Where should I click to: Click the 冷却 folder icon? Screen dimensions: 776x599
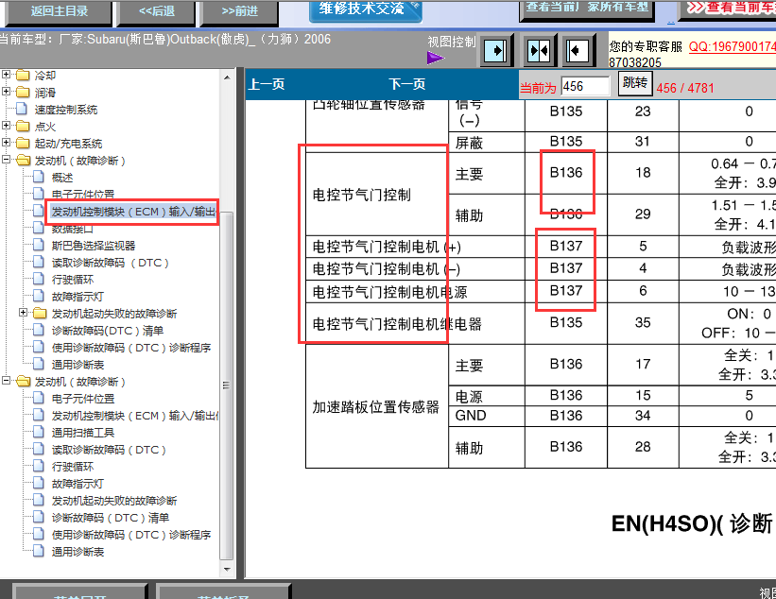23,76
